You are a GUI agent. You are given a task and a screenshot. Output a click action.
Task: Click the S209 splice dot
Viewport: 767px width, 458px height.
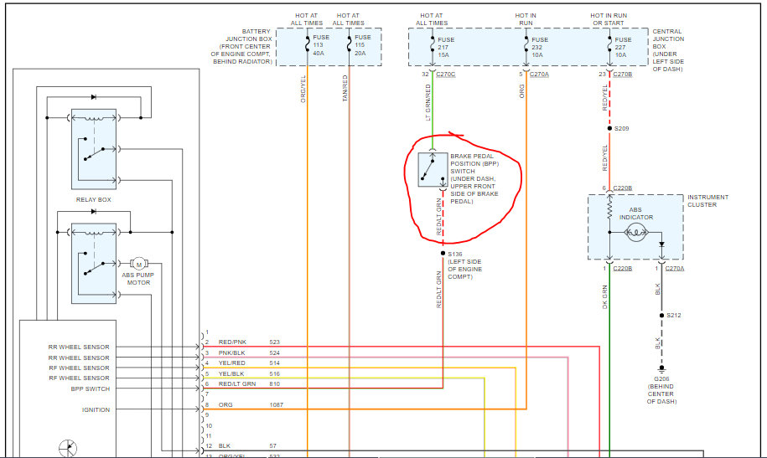(609, 128)
